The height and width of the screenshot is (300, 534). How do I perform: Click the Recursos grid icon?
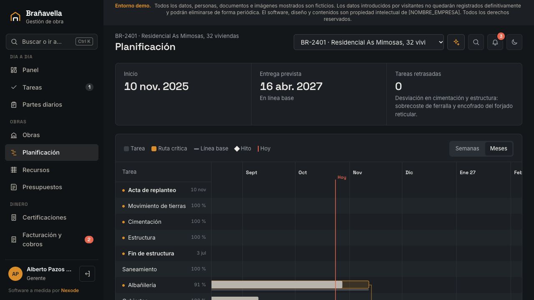14,170
